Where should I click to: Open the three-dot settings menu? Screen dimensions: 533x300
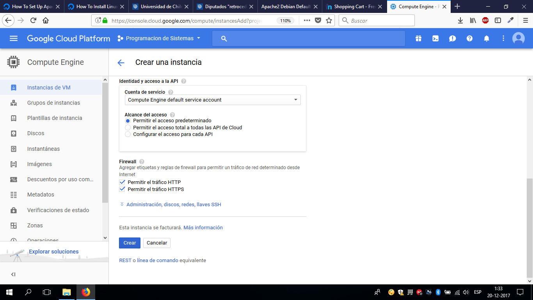503,38
